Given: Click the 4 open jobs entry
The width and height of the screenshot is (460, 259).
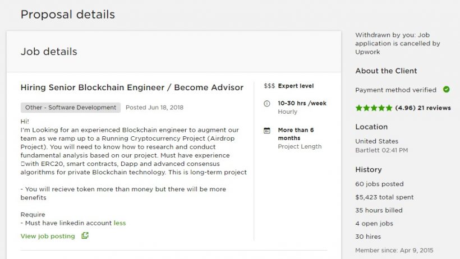Looking at the screenshot, I should pos(374,224).
